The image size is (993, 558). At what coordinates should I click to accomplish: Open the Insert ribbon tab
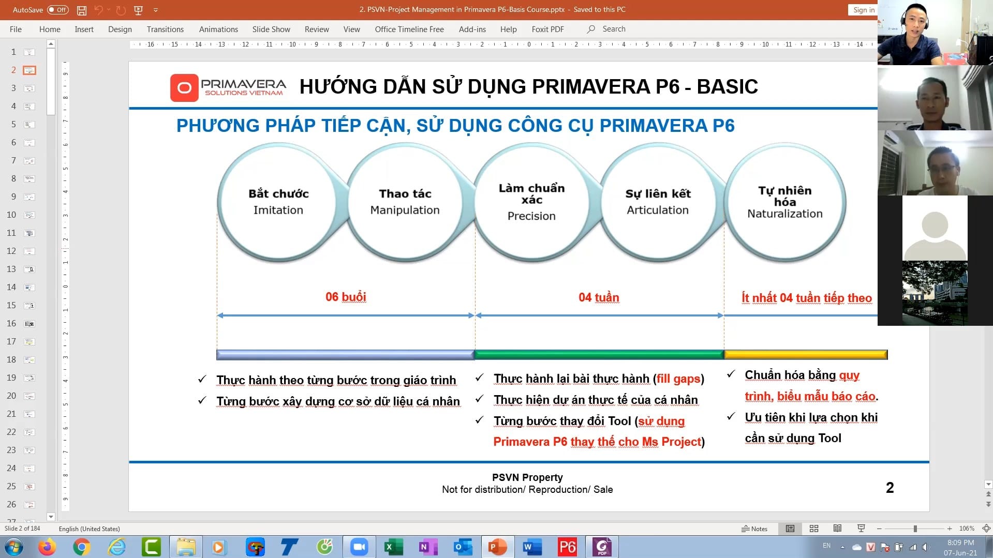tap(84, 29)
